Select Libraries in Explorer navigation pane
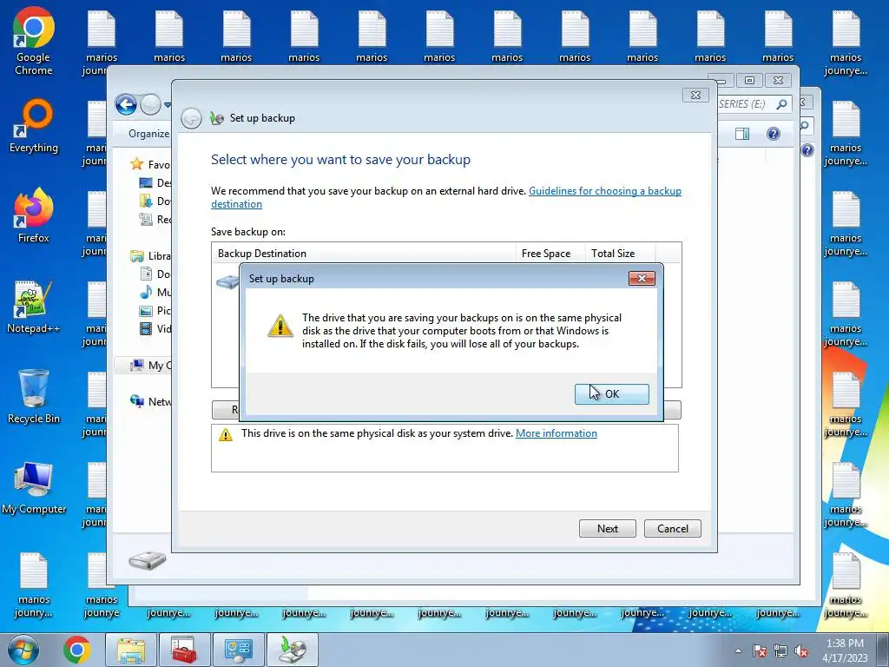 pos(150,256)
